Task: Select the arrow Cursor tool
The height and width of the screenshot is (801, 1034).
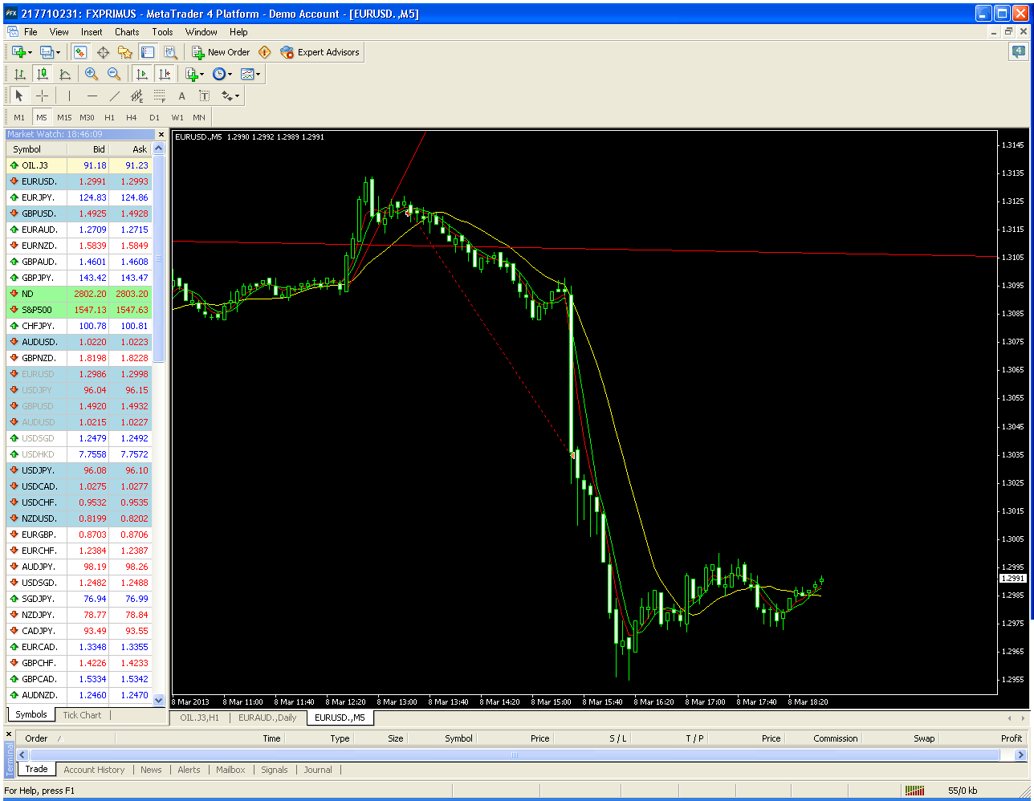Action: click(x=19, y=96)
